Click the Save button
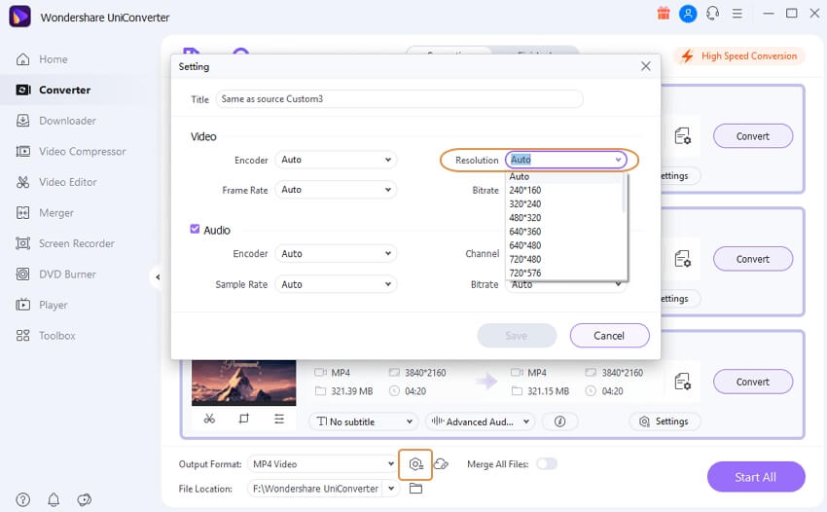Screen dimensions: 827x512 click(517, 336)
